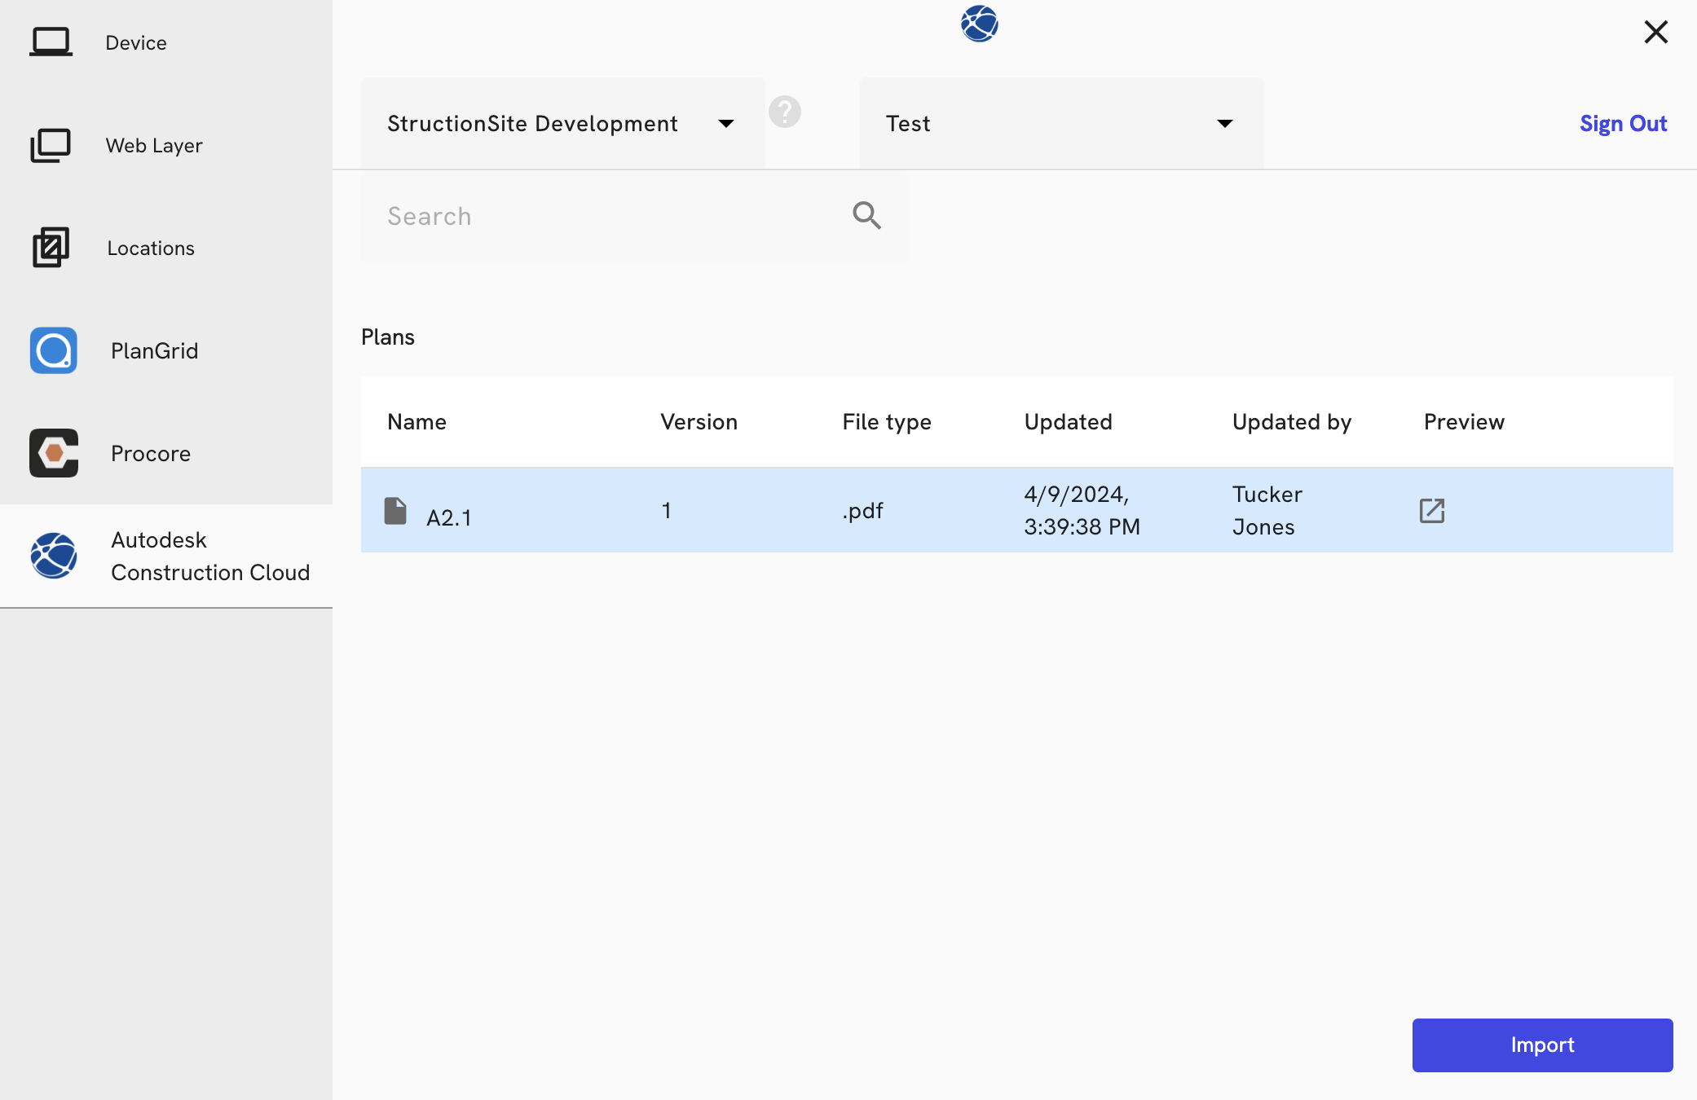Open the Procore integration icon
Viewport: 1697px width, 1100px height.
pos(52,453)
